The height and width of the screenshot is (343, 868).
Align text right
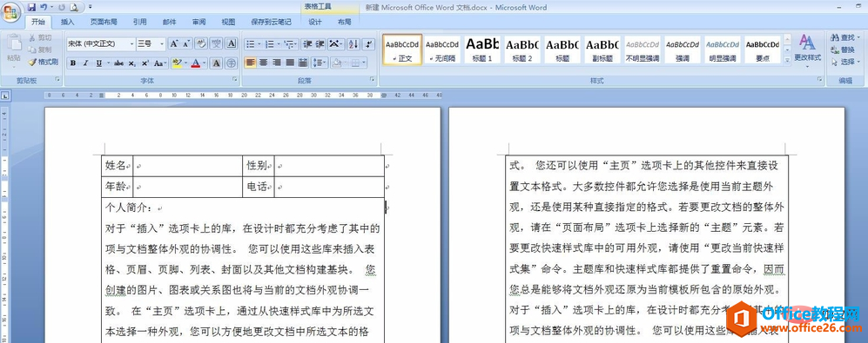tap(276, 63)
